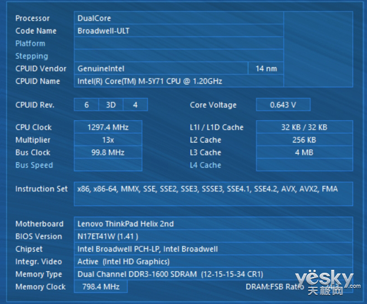Click the "CPUID Name" label
Image resolution: width=367 pixels, height=304 pixels.
(x=38, y=81)
